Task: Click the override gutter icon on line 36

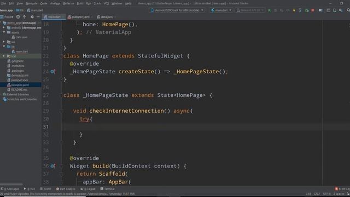Action: [52, 166]
